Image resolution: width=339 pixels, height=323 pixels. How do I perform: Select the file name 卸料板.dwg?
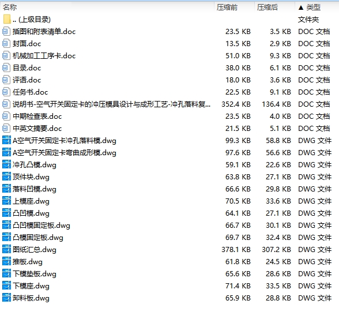coord(31,298)
